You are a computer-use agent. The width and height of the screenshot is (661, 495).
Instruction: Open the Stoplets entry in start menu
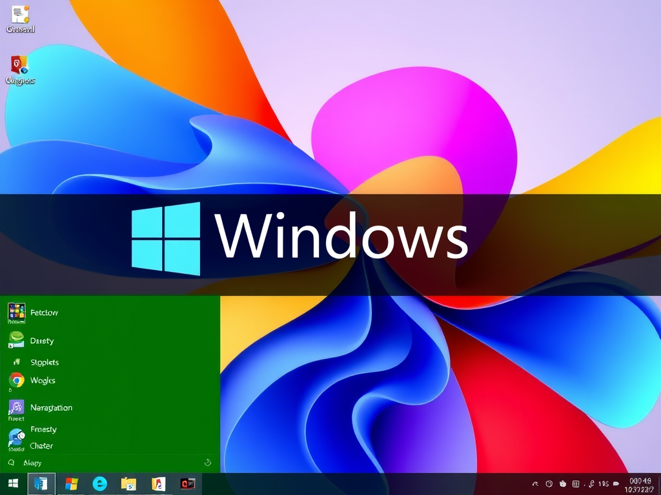[36, 362]
